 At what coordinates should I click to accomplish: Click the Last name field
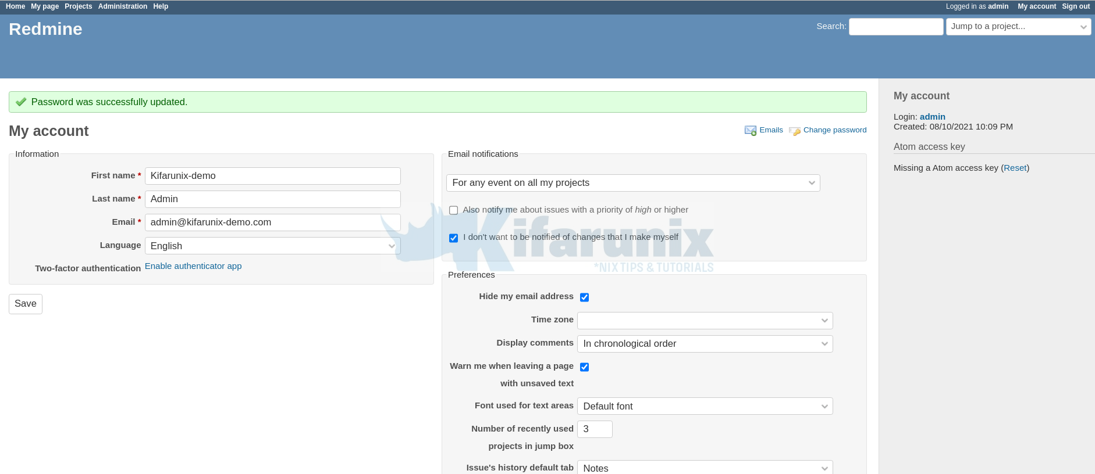tap(273, 199)
